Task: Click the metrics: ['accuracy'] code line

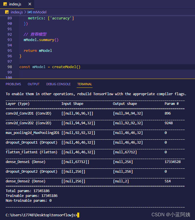Action: click(51, 18)
